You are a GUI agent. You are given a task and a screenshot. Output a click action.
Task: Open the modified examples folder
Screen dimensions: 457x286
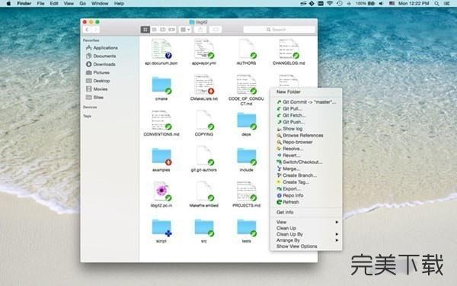(x=161, y=156)
